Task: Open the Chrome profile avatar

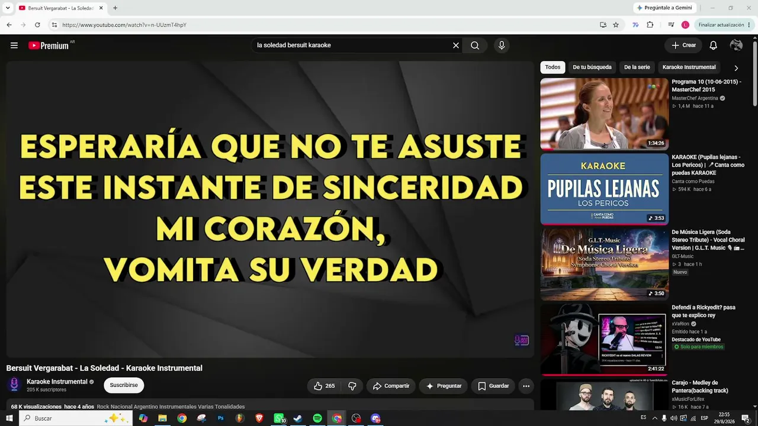Action: [685, 25]
